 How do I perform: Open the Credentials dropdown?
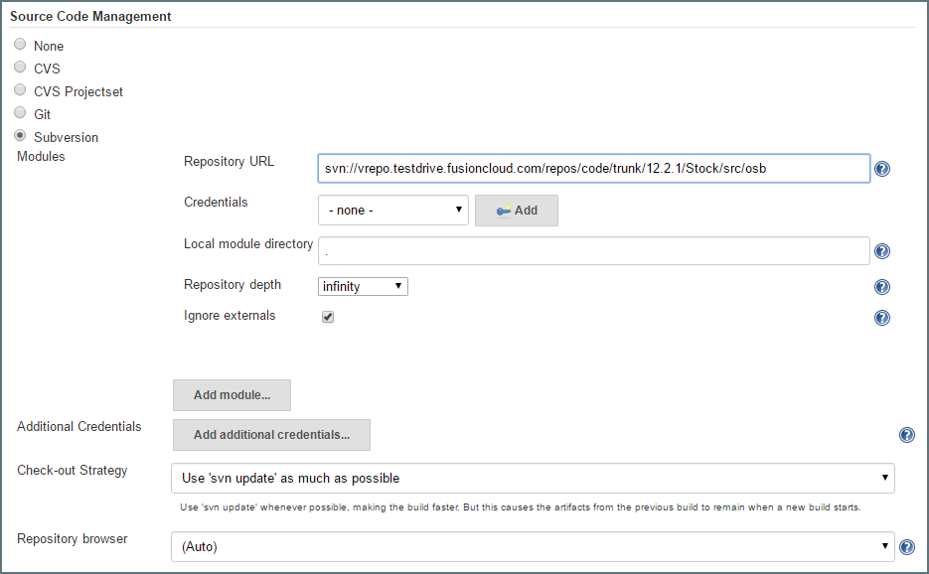pos(392,211)
